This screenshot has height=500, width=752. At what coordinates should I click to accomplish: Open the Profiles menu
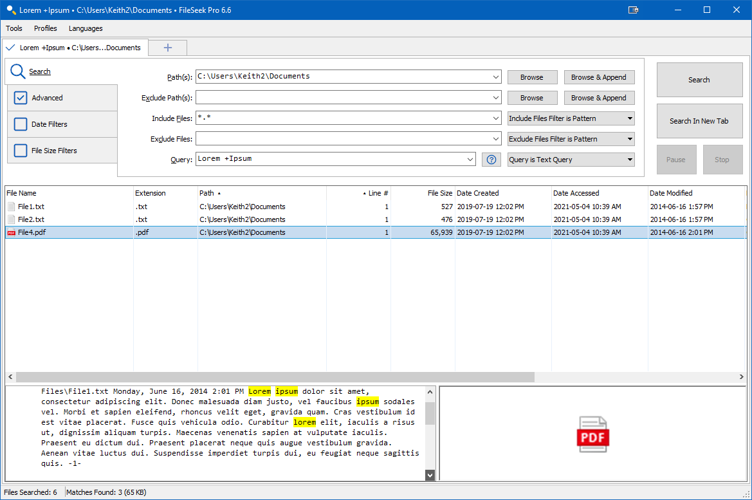click(x=46, y=28)
